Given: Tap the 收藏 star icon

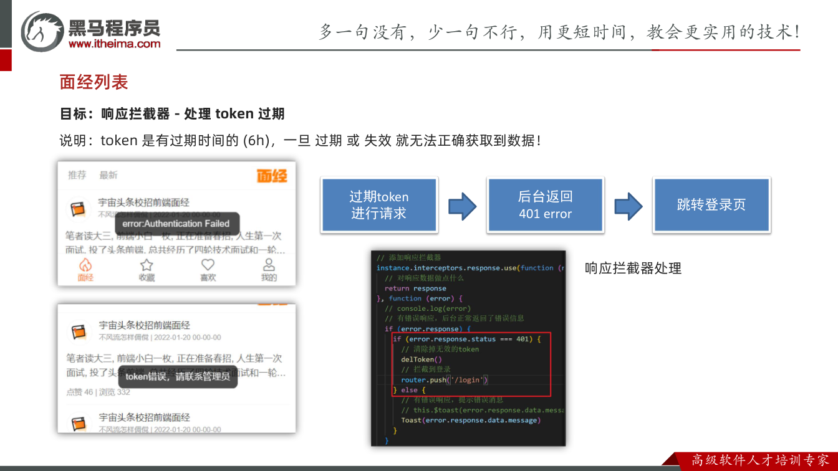Looking at the screenshot, I should [147, 265].
